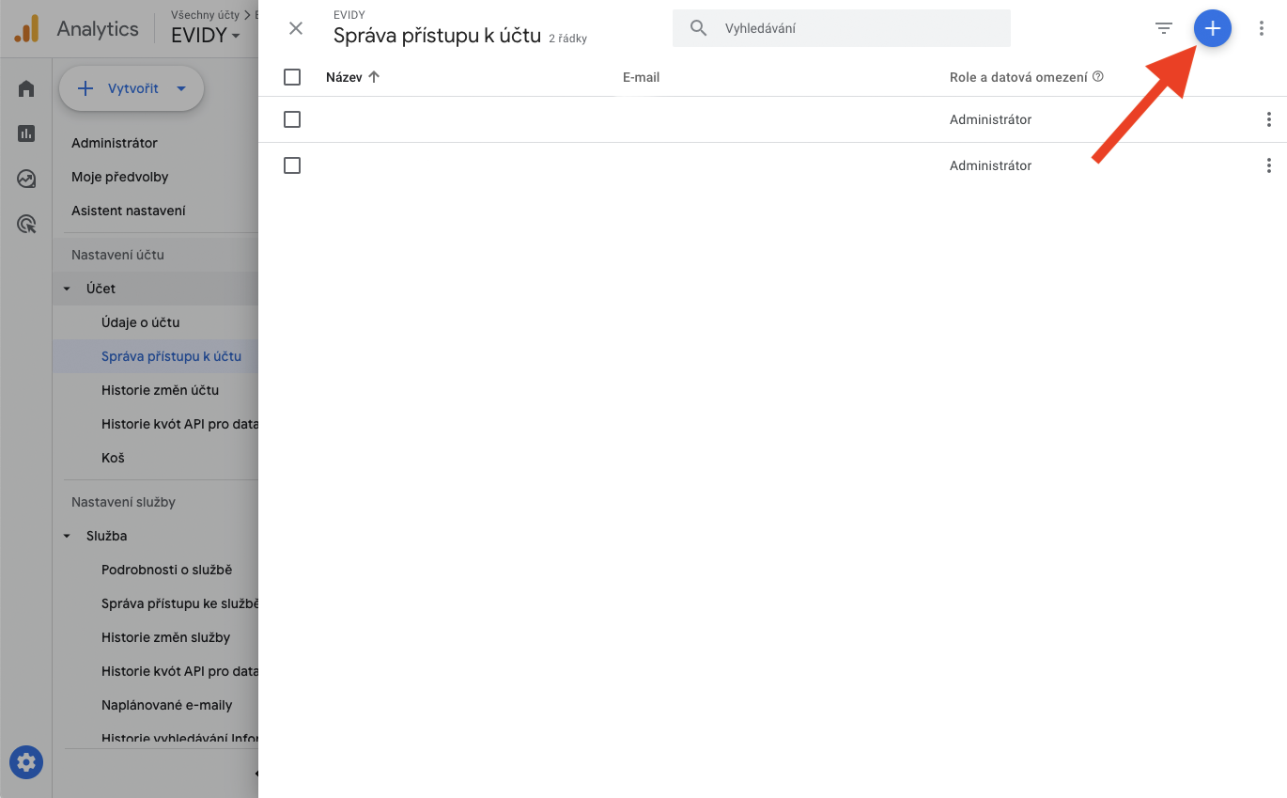Screen dimensions: 1287x798
Task: Open the row menu for the second Administrátor user
Action: (x=1268, y=165)
